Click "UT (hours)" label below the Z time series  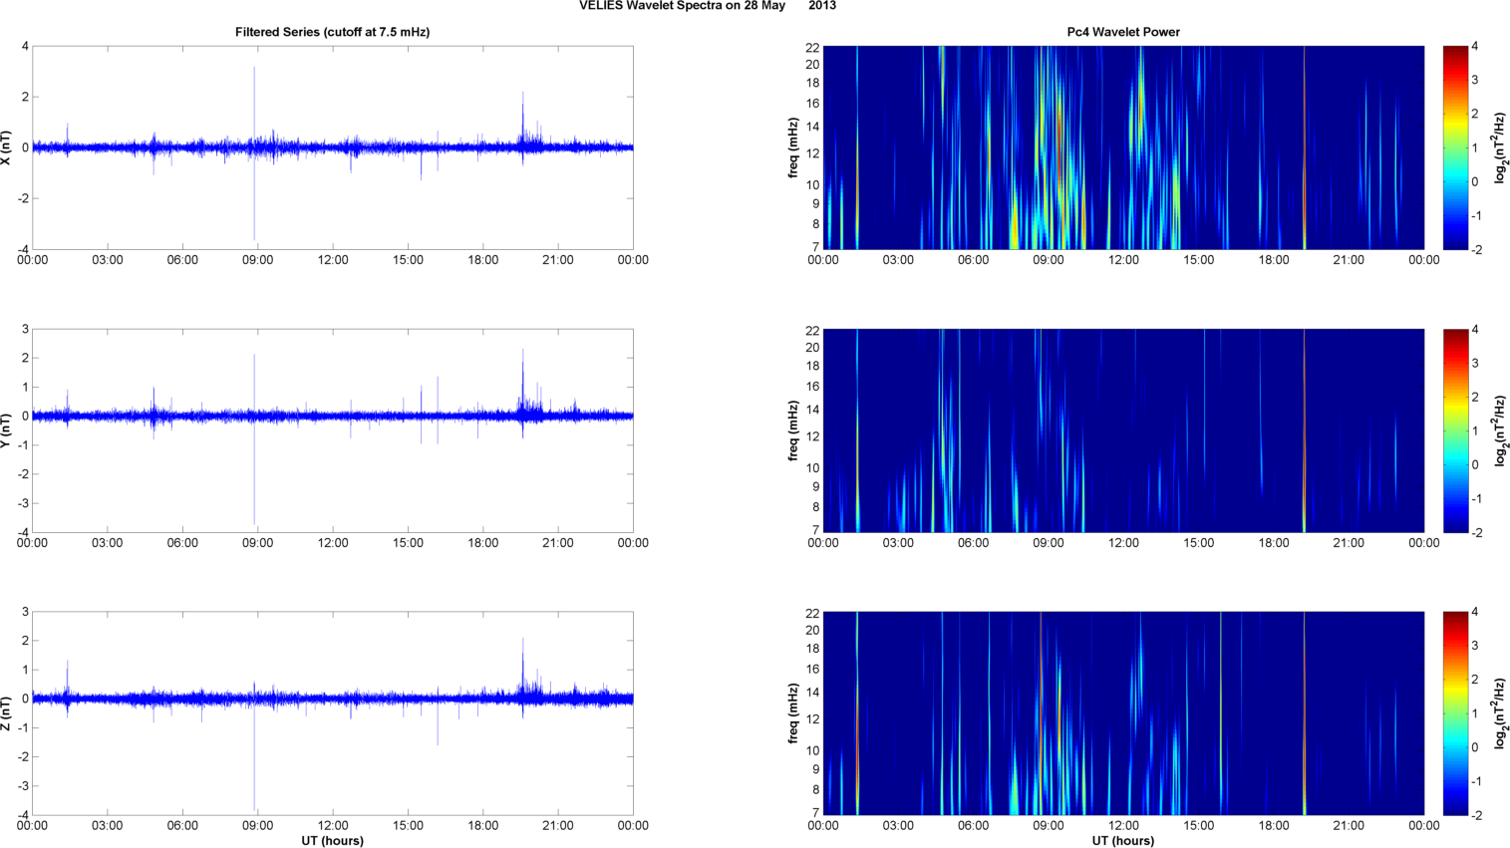click(333, 841)
